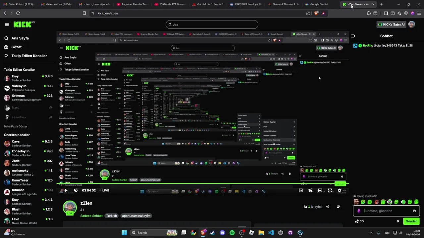Play the stream video

pyautogui.click(x=66, y=190)
